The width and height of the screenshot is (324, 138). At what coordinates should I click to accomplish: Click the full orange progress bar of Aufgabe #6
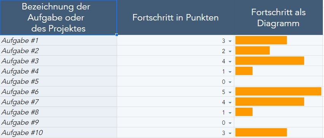[x=278, y=91]
